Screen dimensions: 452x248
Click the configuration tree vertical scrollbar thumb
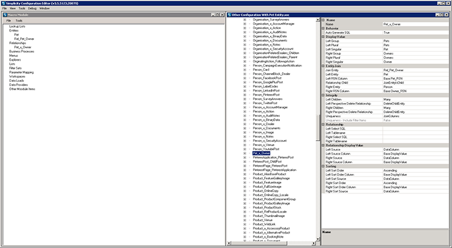318,127
